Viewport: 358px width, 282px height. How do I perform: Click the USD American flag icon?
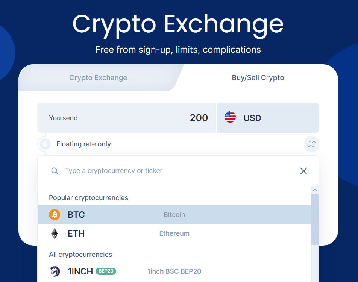tap(230, 117)
